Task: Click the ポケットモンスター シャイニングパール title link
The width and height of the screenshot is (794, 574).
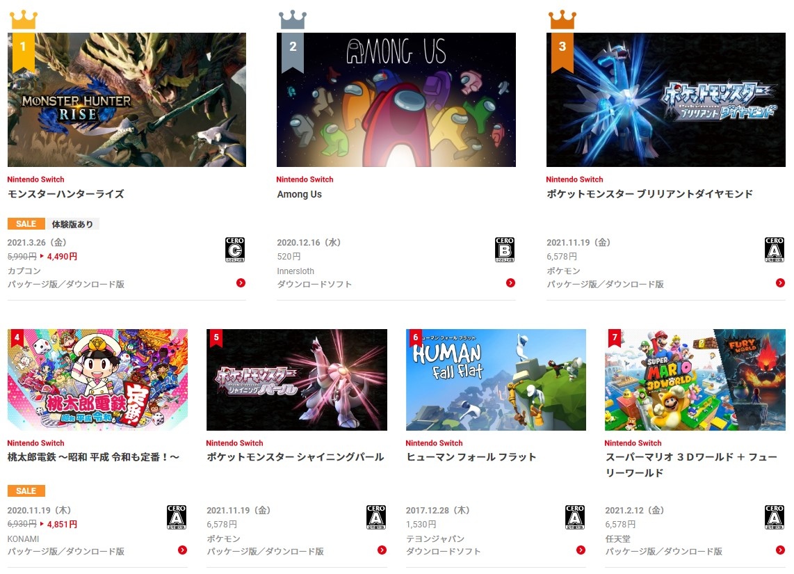Action: pyautogui.click(x=295, y=457)
